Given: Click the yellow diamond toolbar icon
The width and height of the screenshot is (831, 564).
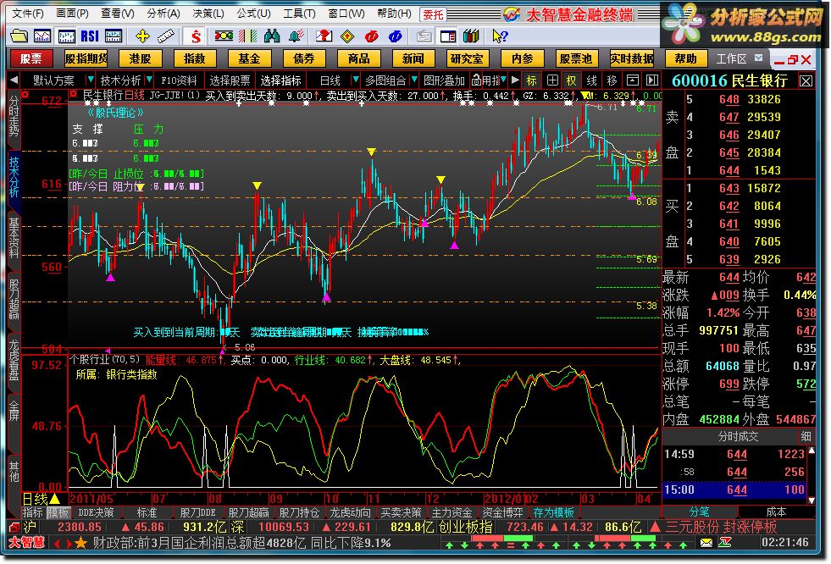Looking at the screenshot, I should [x=347, y=36].
